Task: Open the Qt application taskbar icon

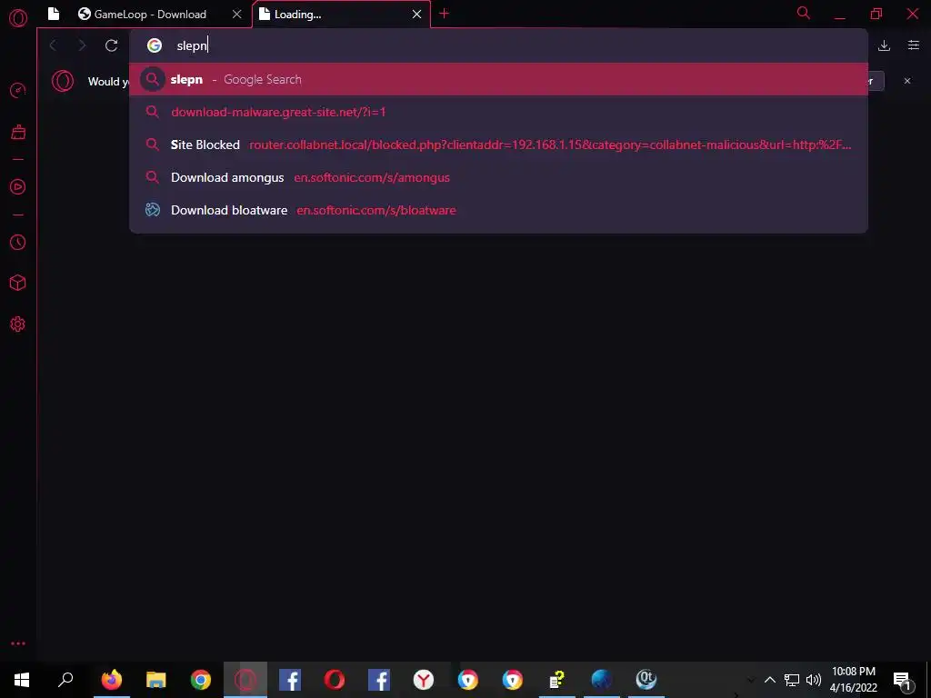Action: 646,680
